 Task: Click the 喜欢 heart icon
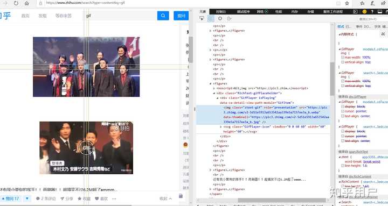click(x=97, y=198)
